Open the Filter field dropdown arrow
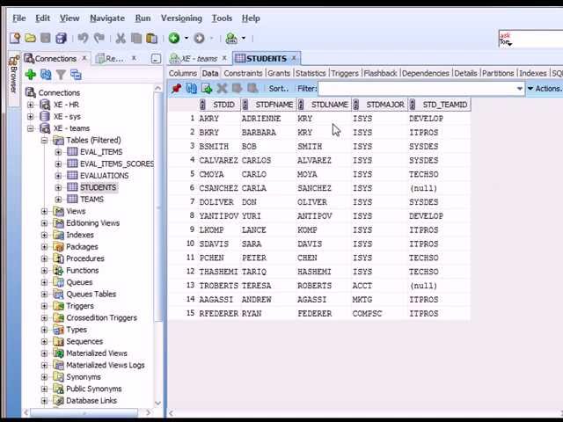The image size is (563, 422). (x=520, y=89)
